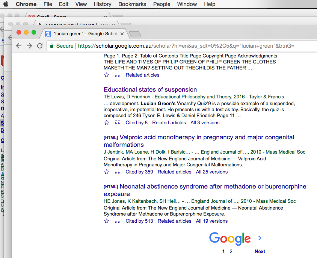Viewport: 317px width, 258px height.
Task: Click the Secure padlock icon
Action: point(52,46)
